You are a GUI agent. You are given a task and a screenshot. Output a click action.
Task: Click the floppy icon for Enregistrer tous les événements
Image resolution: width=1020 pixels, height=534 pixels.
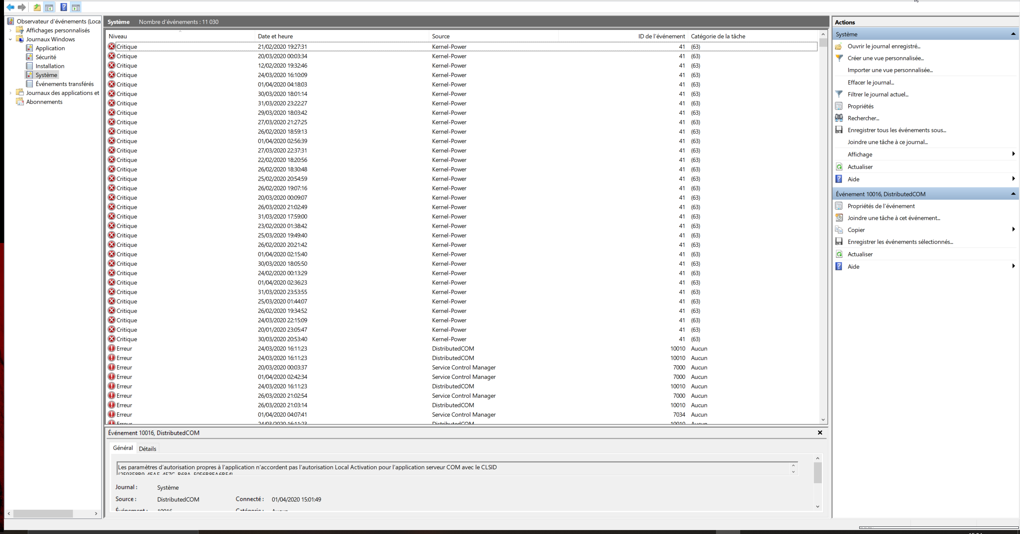coord(839,130)
